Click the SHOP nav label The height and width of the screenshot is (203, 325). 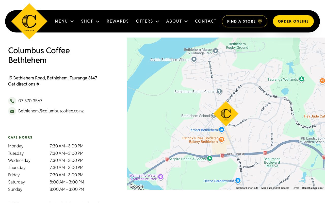pos(87,21)
